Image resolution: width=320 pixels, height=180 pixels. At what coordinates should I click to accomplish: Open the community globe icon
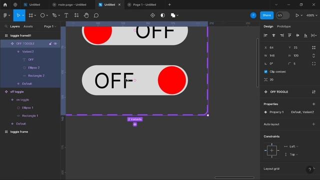point(15,4)
